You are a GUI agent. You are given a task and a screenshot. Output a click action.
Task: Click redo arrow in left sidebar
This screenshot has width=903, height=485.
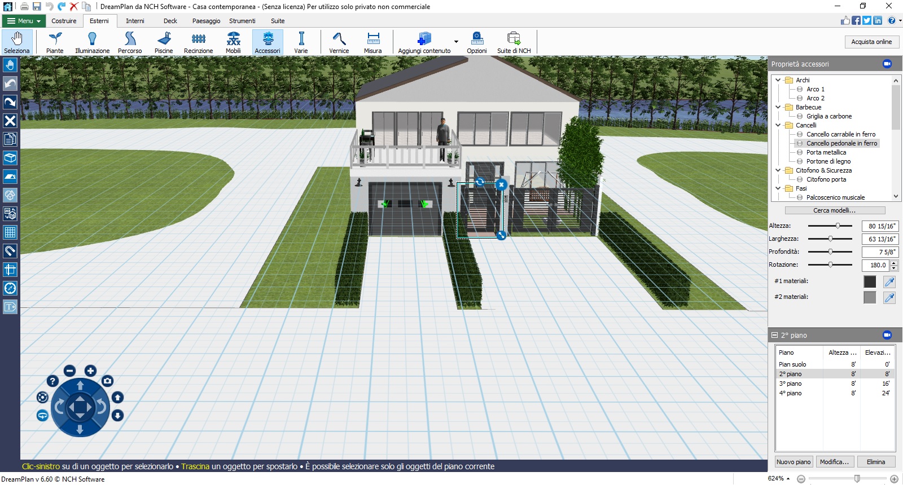(x=10, y=102)
